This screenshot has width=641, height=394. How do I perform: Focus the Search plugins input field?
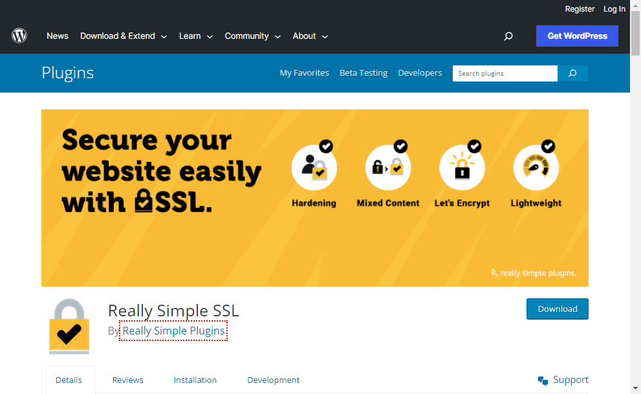click(505, 73)
